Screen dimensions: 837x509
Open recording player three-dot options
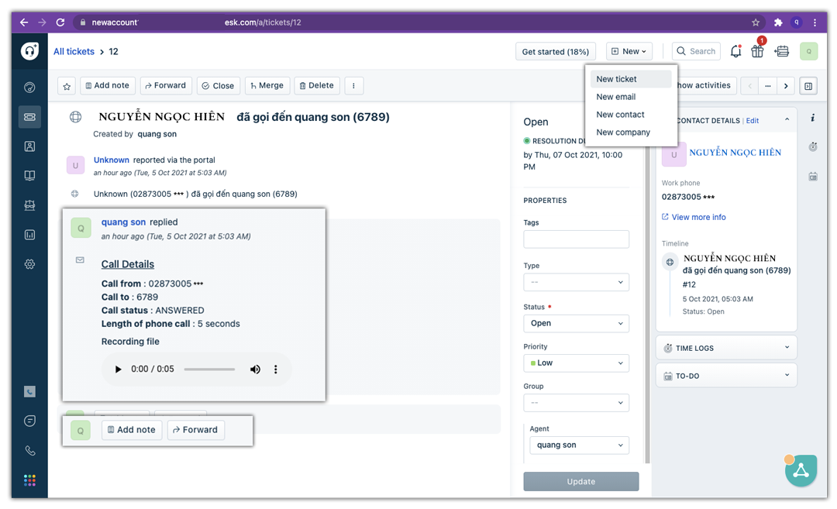click(x=275, y=370)
